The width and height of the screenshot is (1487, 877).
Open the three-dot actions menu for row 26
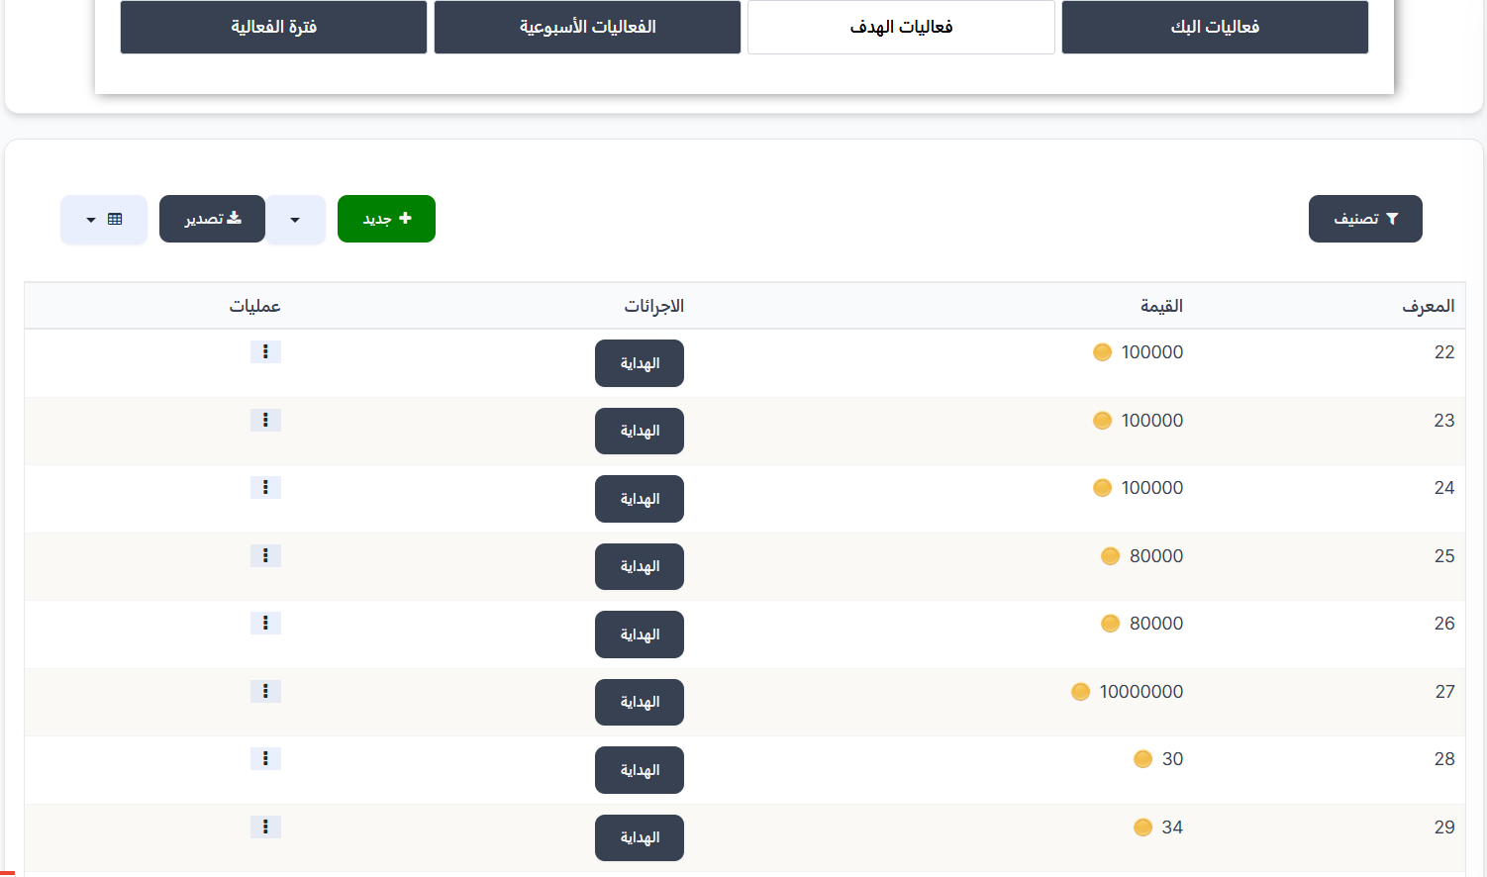[x=265, y=624]
